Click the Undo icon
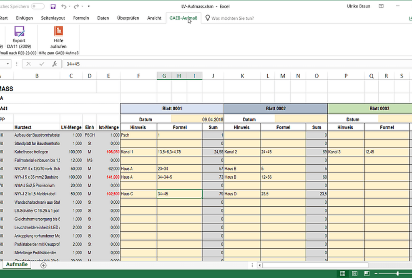The height and width of the screenshot is (278, 412). coord(63,6)
